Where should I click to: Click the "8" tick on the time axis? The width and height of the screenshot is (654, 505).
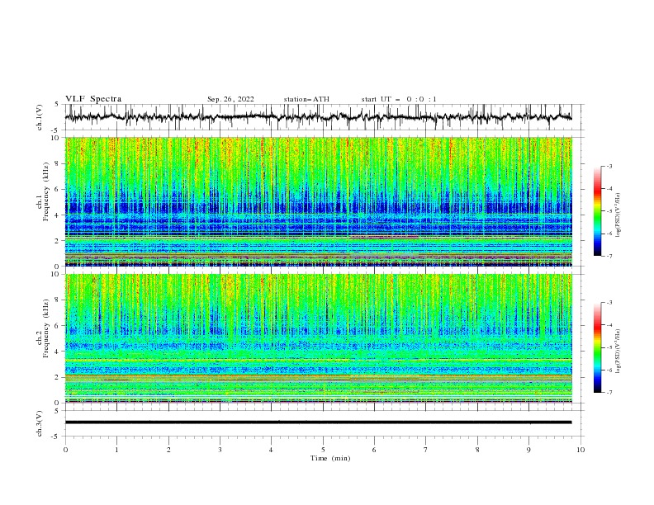click(x=477, y=450)
